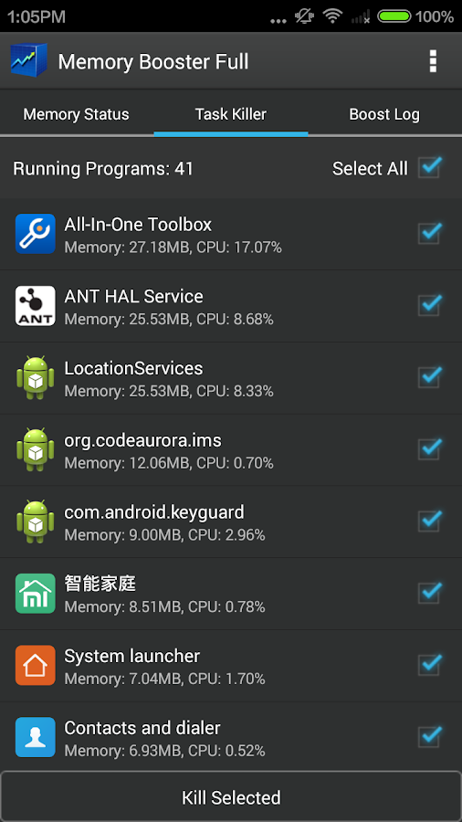Deselect the System launcher checkbox
The image size is (462, 822).
(429, 664)
